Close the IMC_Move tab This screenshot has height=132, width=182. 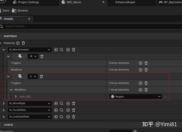(x=103, y=2)
